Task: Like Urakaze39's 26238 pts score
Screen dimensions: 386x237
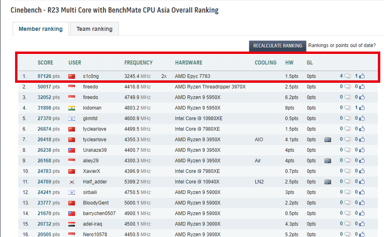Action: click(x=362, y=150)
